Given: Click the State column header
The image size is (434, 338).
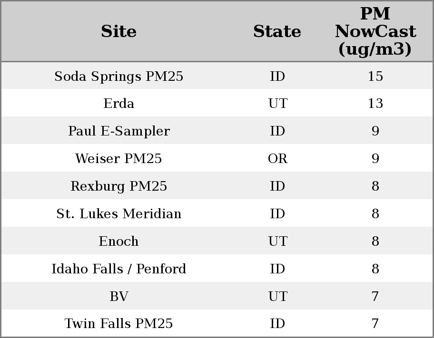Looking at the screenshot, I should [x=277, y=31].
